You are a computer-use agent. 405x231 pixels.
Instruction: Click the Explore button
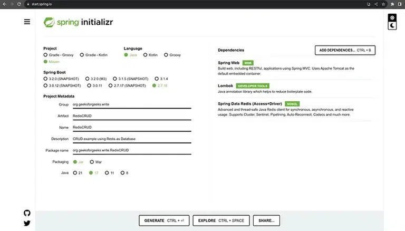coord(221,220)
